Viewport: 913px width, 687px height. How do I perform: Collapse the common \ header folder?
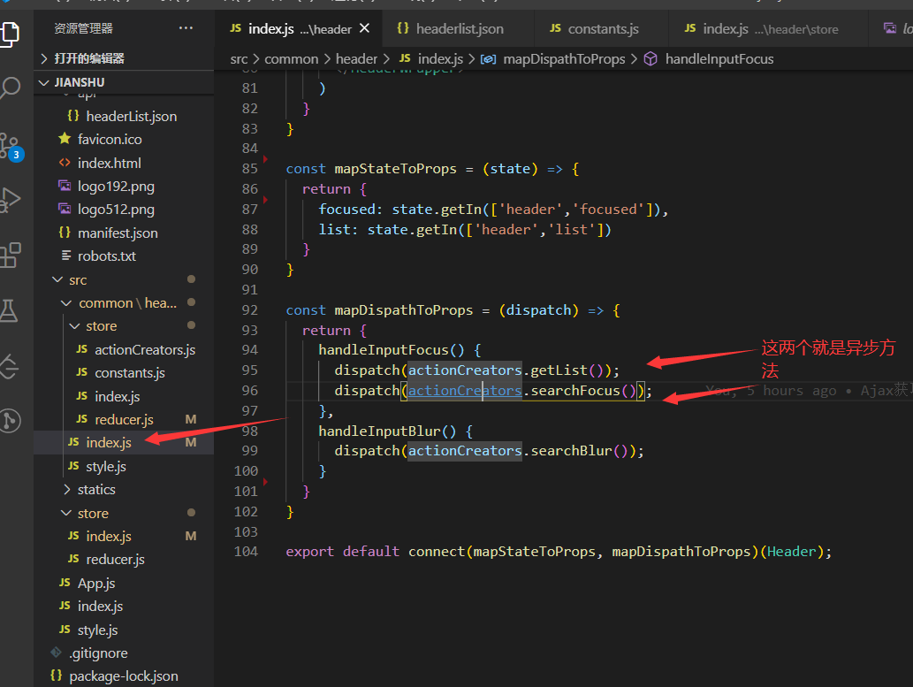click(124, 303)
